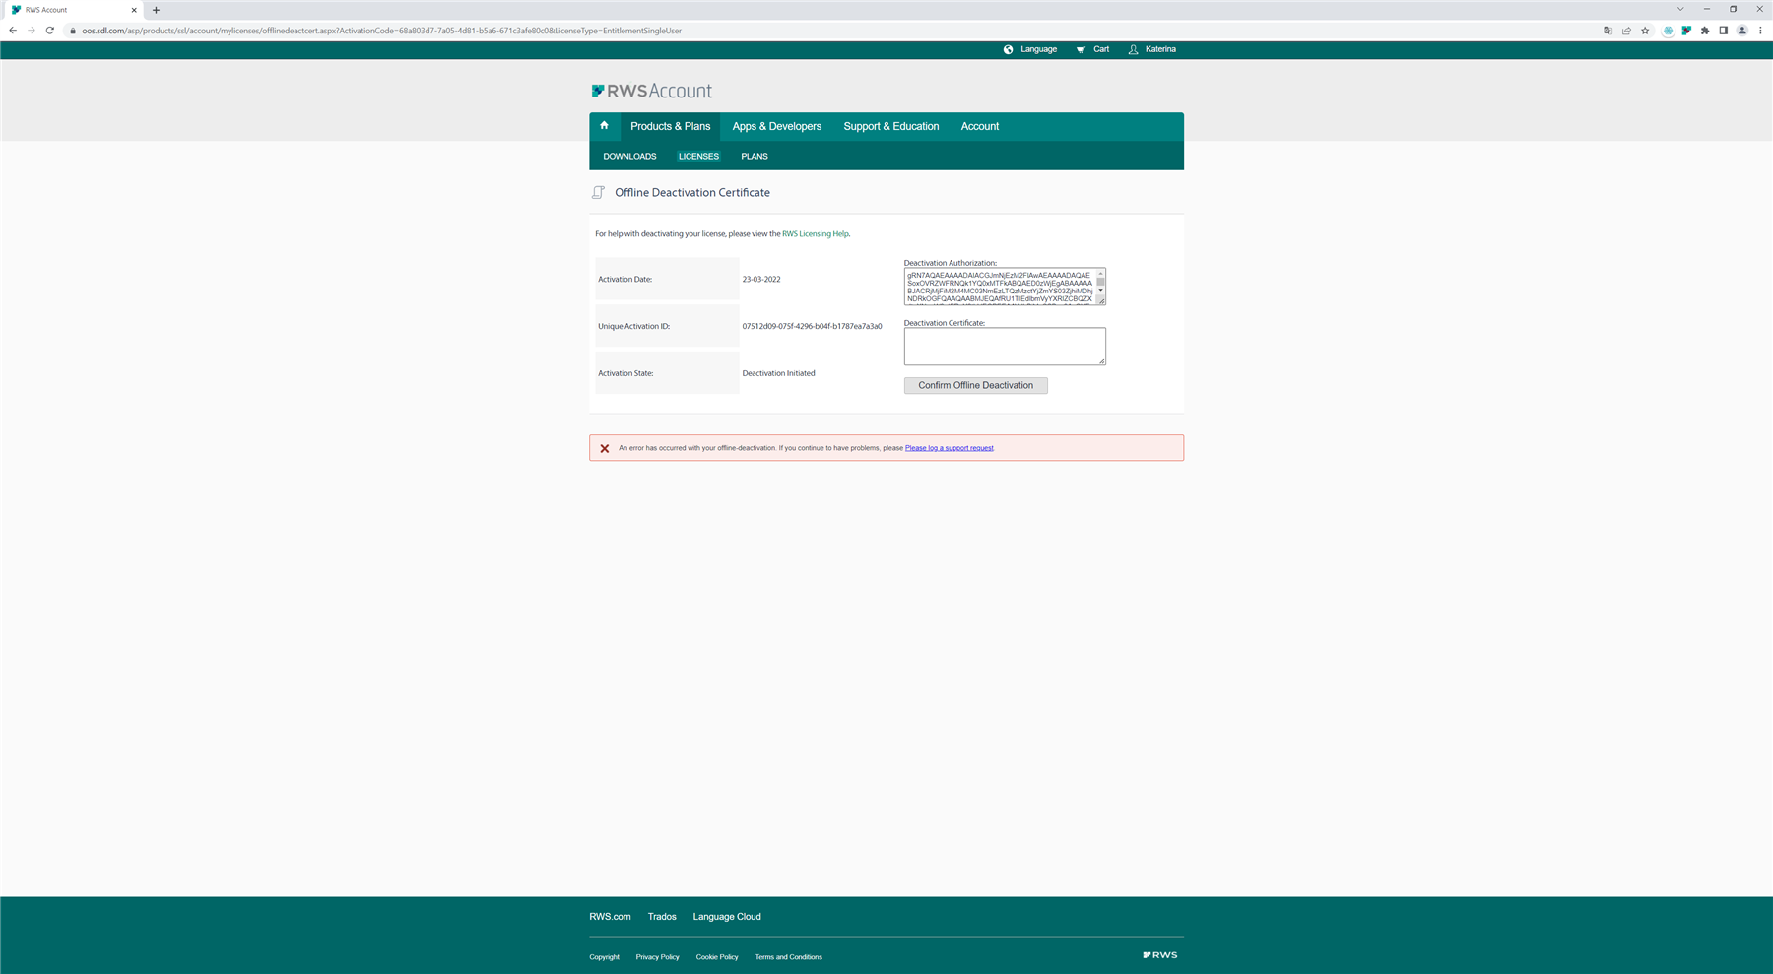The width and height of the screenshot is (1773, 974).
Task: Open the Copyright footer link
Action: pyautogui.click(x=604, y=957)
